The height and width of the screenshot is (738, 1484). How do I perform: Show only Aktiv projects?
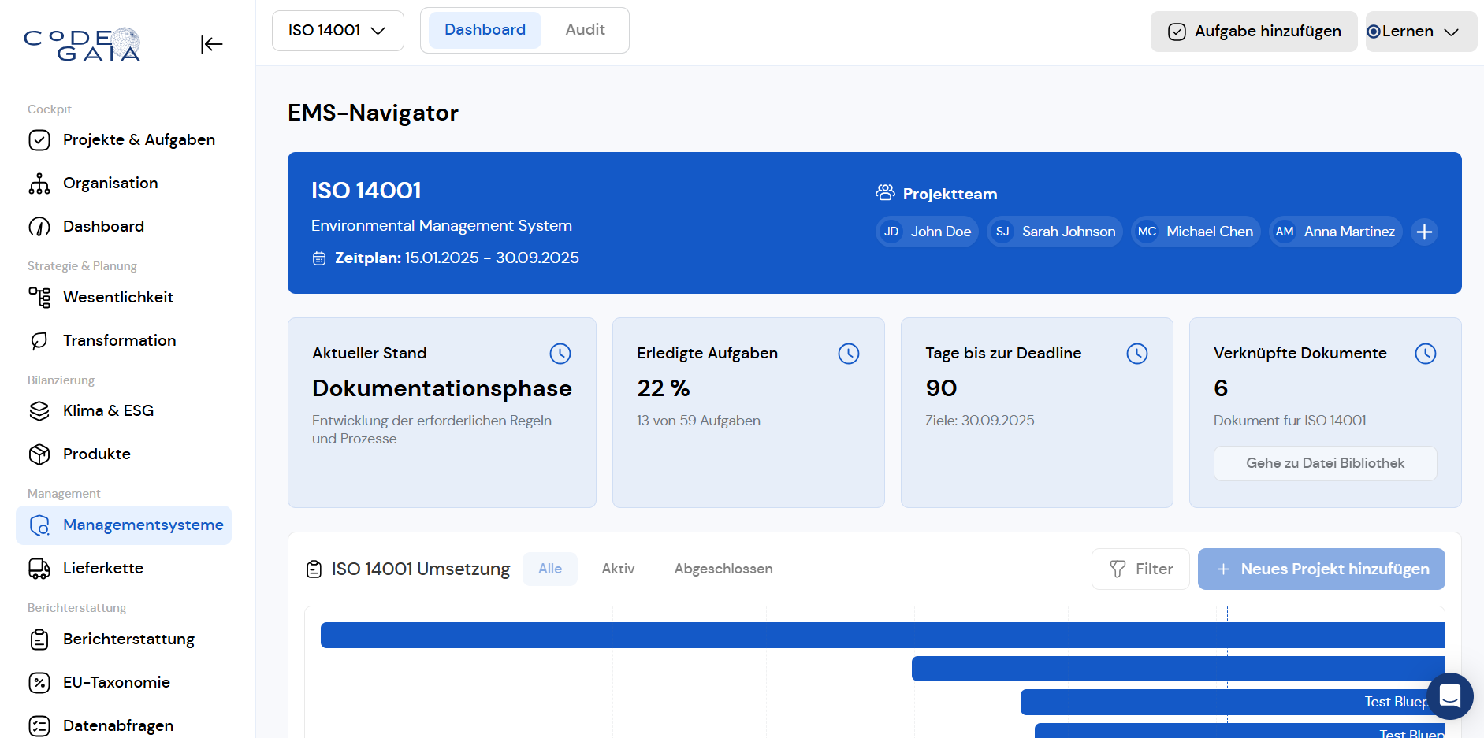(618, 569)
